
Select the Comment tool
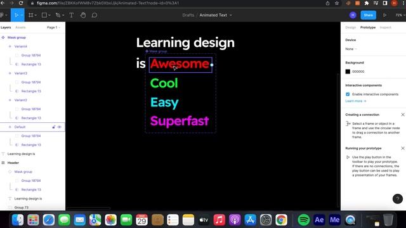(95, 15)
